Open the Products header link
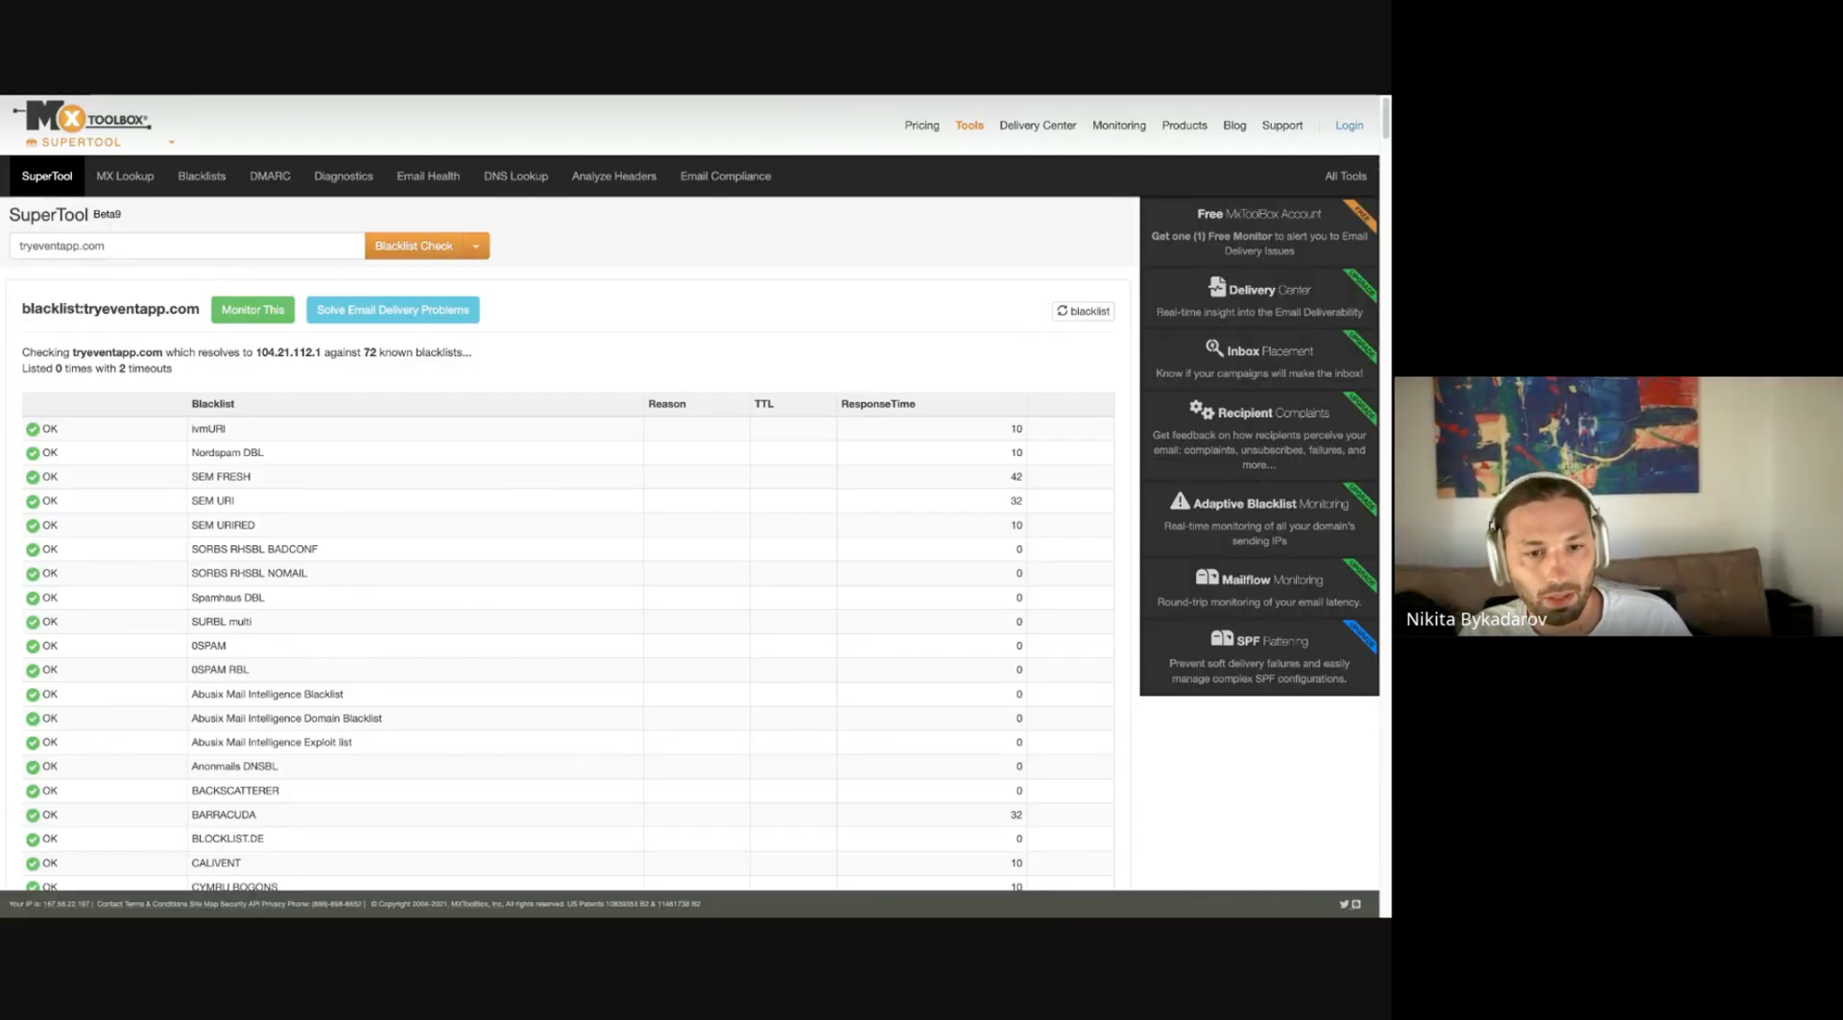The width and height of the screenshot is (1843, 1020). (1185, 125)
